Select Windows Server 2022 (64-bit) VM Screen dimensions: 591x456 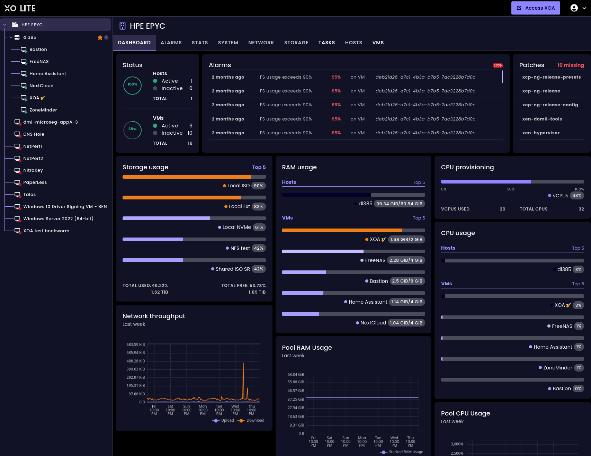coord(58,219)
